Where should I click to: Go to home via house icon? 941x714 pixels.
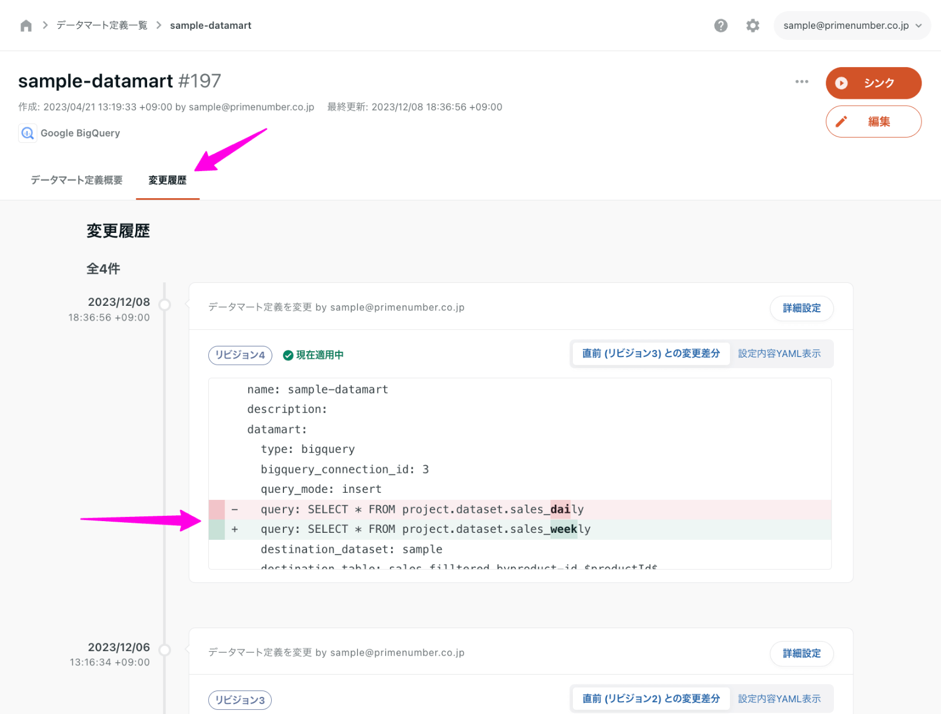click(26, 25)
